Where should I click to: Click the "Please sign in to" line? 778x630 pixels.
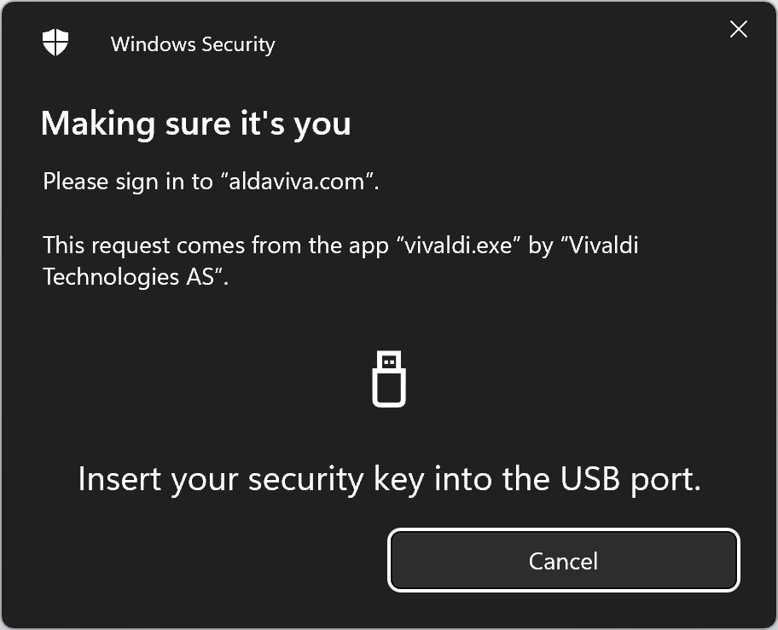[x=211, y=182]
